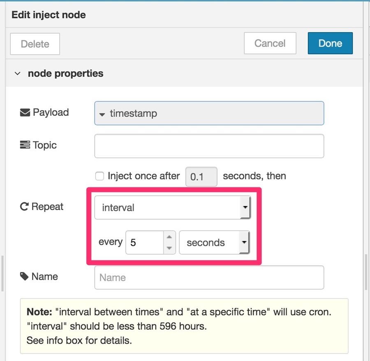Enable the Inject once after checkbox
370x361 pixels.
99,176
